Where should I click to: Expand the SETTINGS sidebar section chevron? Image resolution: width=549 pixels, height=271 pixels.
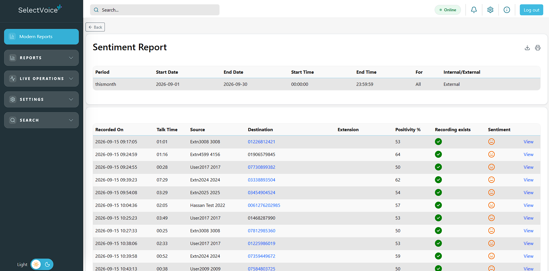[x=71, y=99]
